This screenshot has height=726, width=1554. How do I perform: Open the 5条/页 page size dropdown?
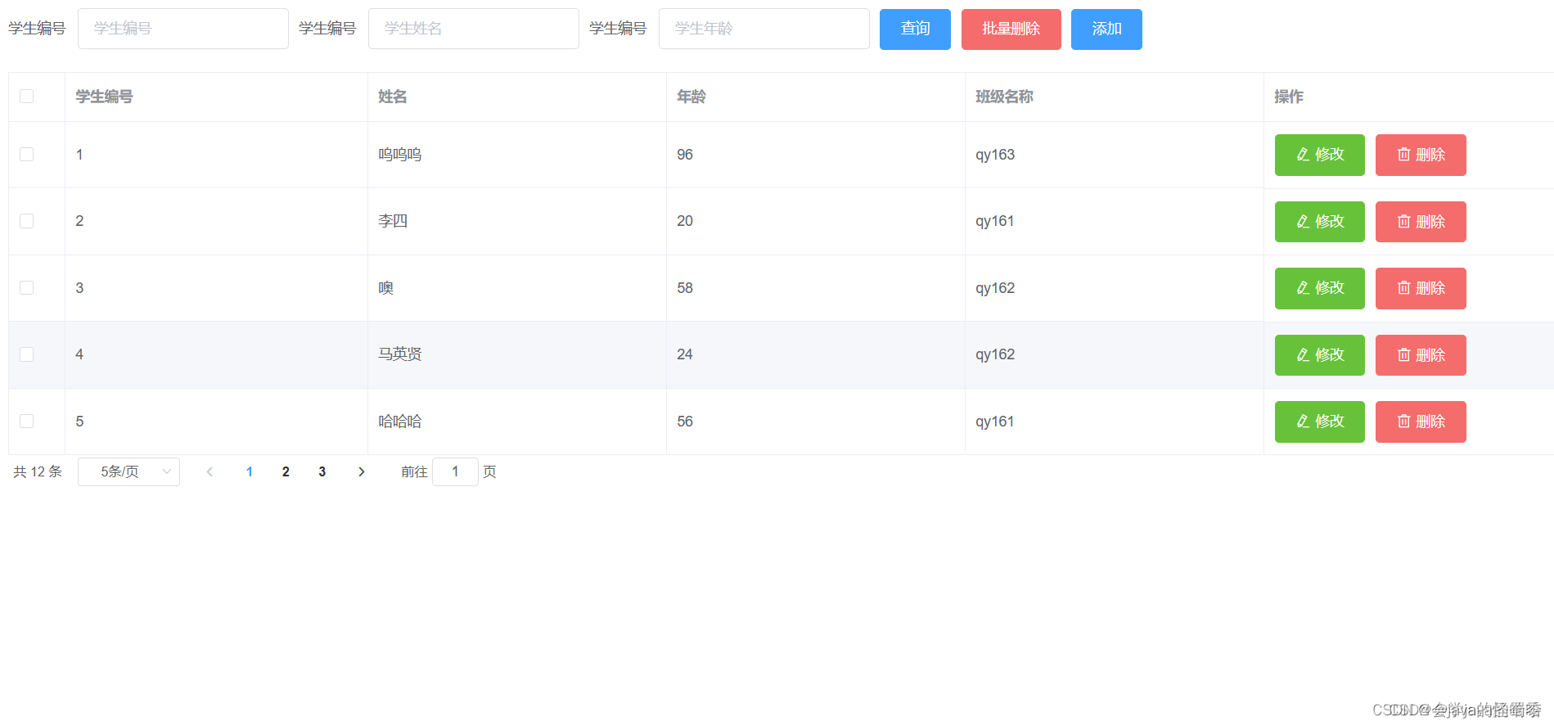click(x=128, y=471)
